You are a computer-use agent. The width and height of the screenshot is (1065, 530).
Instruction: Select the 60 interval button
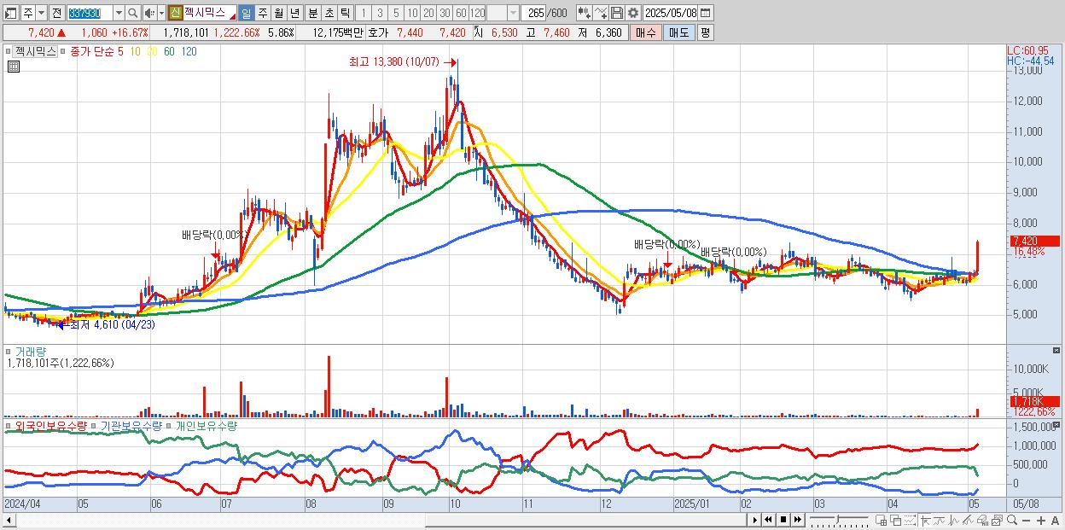[461, 13]
